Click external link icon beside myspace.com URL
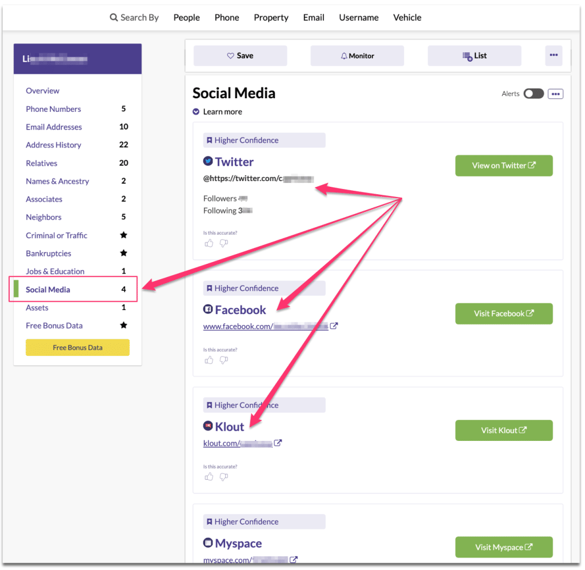Image resolution: width=585 pixels, height=570 pixels. coord(294,560)
